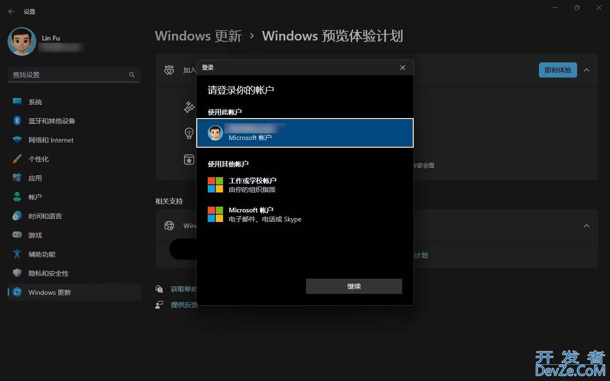Click the 获取帮助 headset icon
This screenshot has width=610, height=381.
159,289
